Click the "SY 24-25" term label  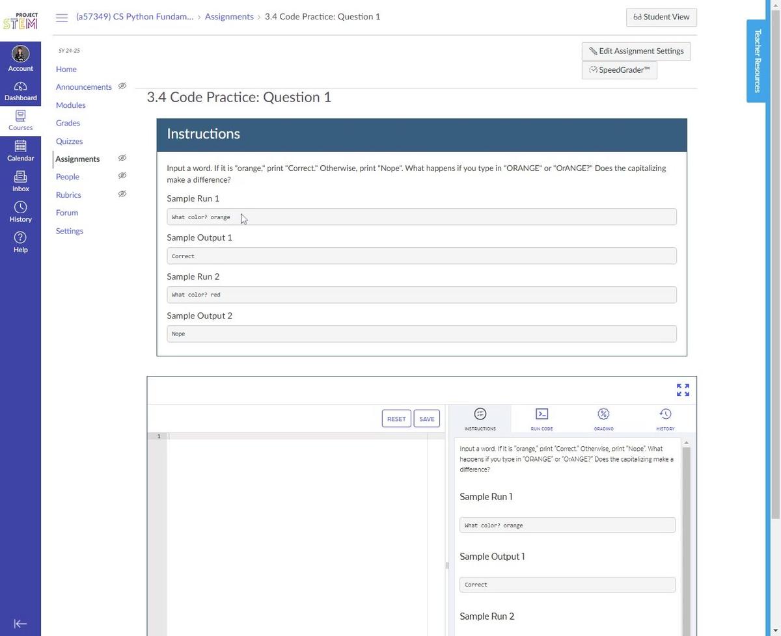tap(69, 50)
